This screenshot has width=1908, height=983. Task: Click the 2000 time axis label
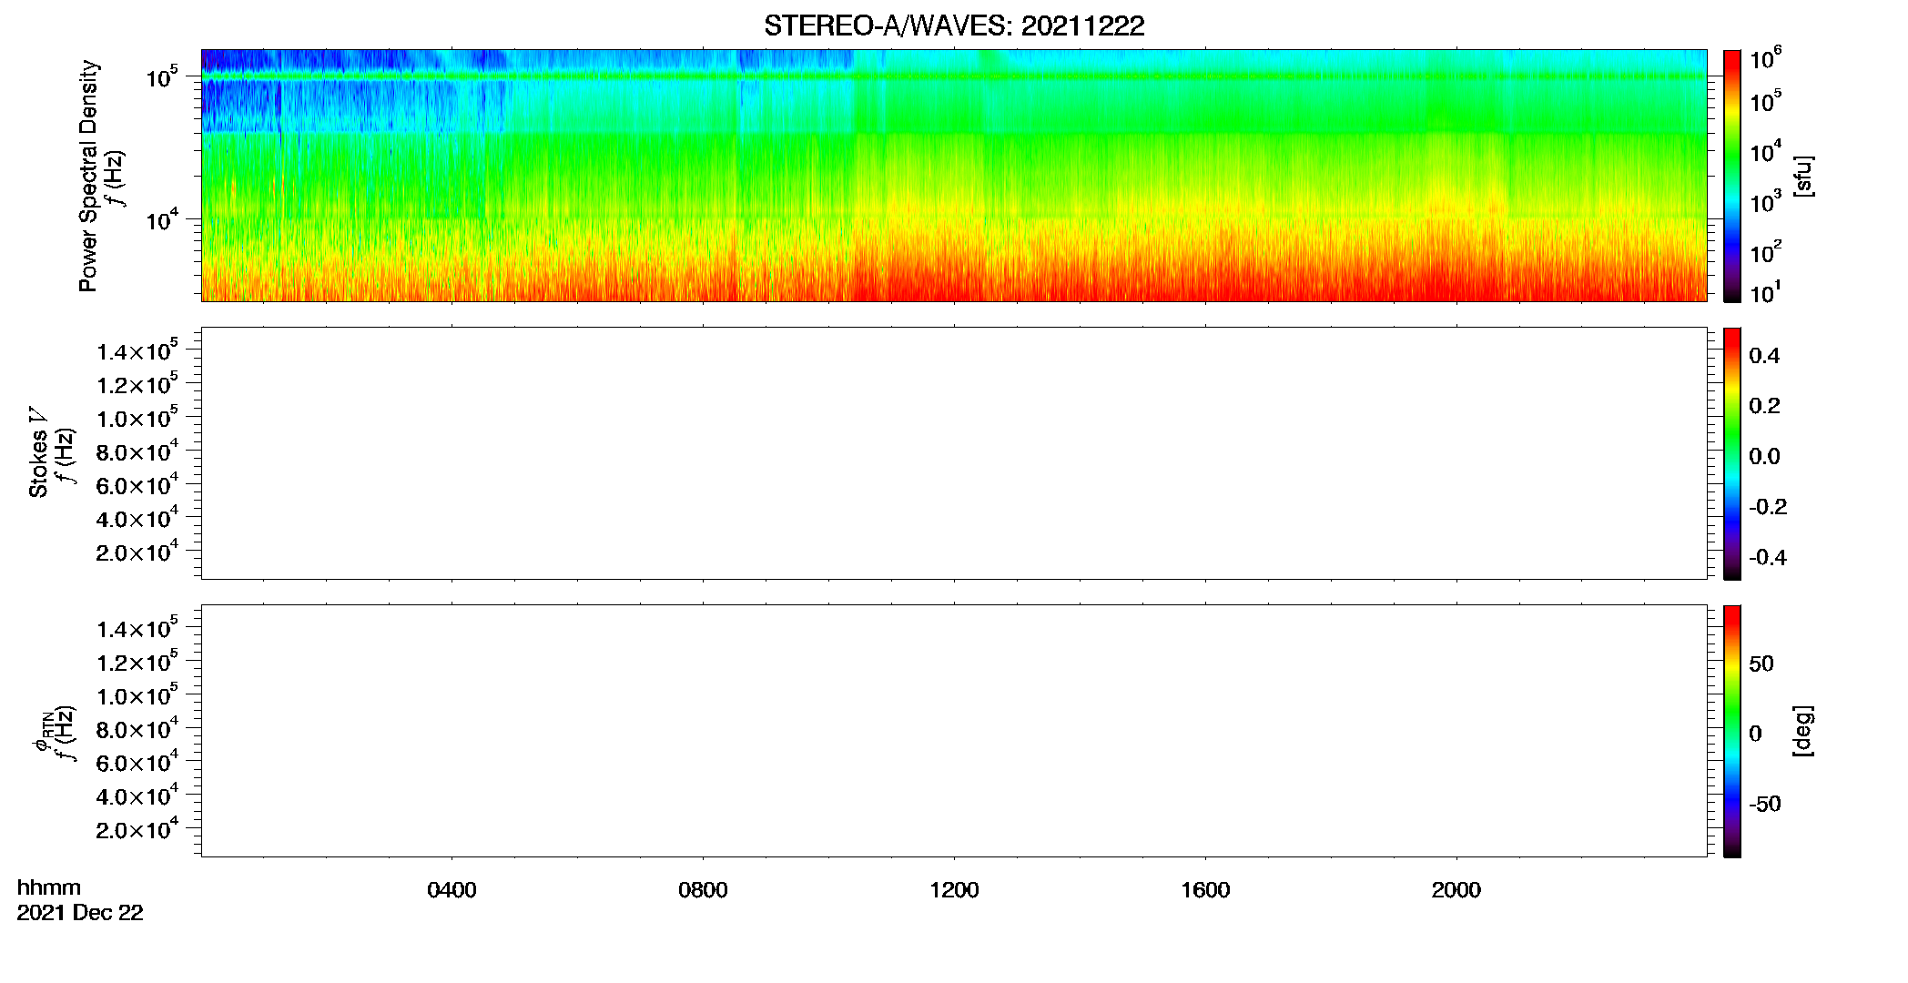pyautogui.click(x=1456, y=890)
